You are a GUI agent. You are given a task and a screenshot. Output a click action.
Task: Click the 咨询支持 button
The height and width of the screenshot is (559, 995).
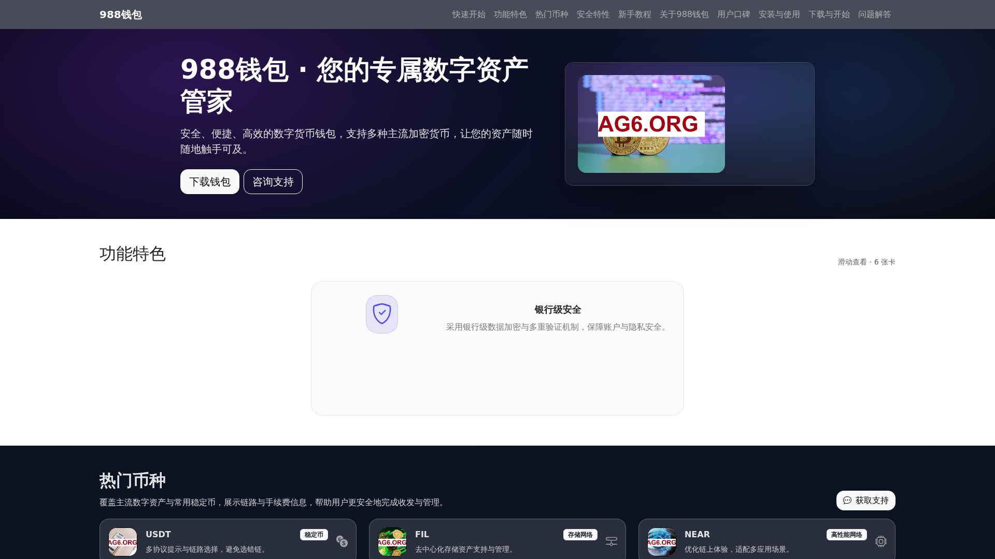coord(273,182)
